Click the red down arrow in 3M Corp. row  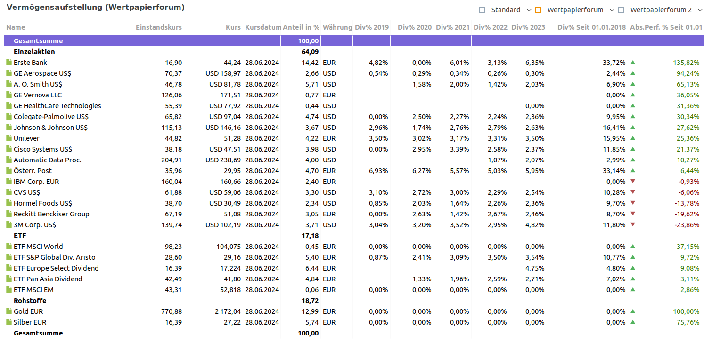(x=633, y=225)
